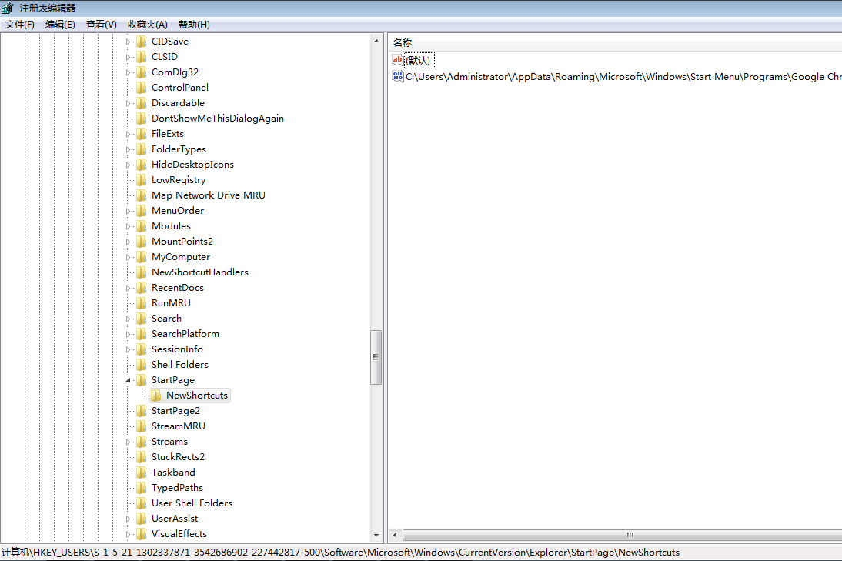Expand the FileExts key
The height and width of the screenshot is (561, 842).
coord(128,134)
